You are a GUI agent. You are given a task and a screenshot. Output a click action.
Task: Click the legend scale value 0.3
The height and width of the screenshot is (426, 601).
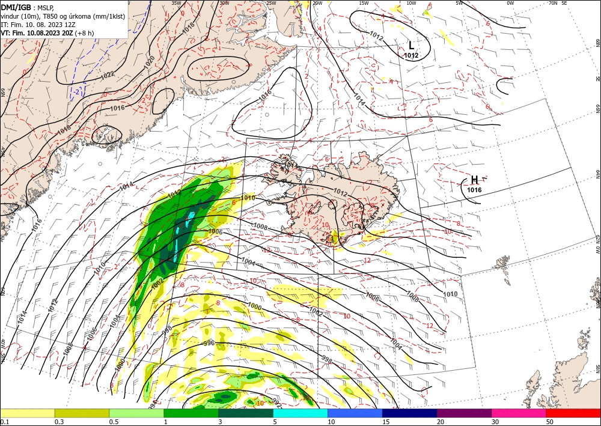(x=59, y=422)
